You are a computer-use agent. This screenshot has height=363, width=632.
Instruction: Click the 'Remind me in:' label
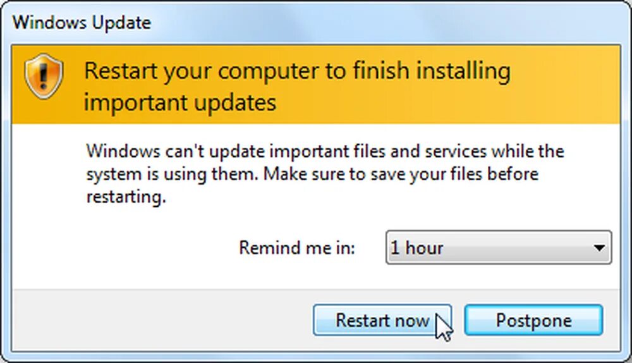297,248
